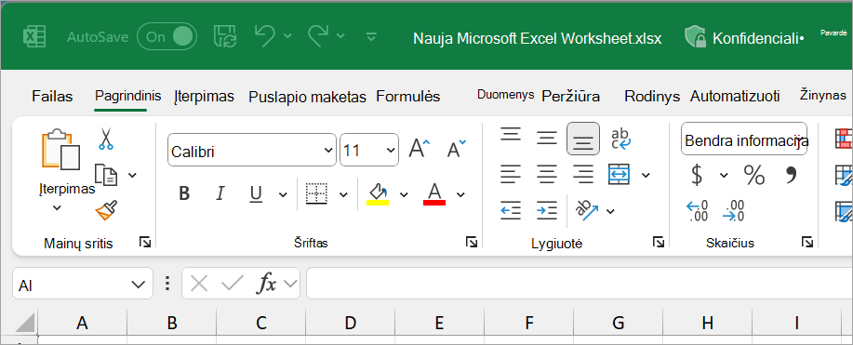Screen dimensions: 853x345
Task: Expand the Įterpimas paste options arrow
Action: [x=57, y=207]
